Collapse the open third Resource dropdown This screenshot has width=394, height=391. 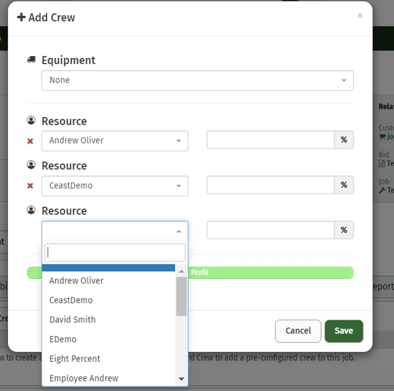pos(115,231)
